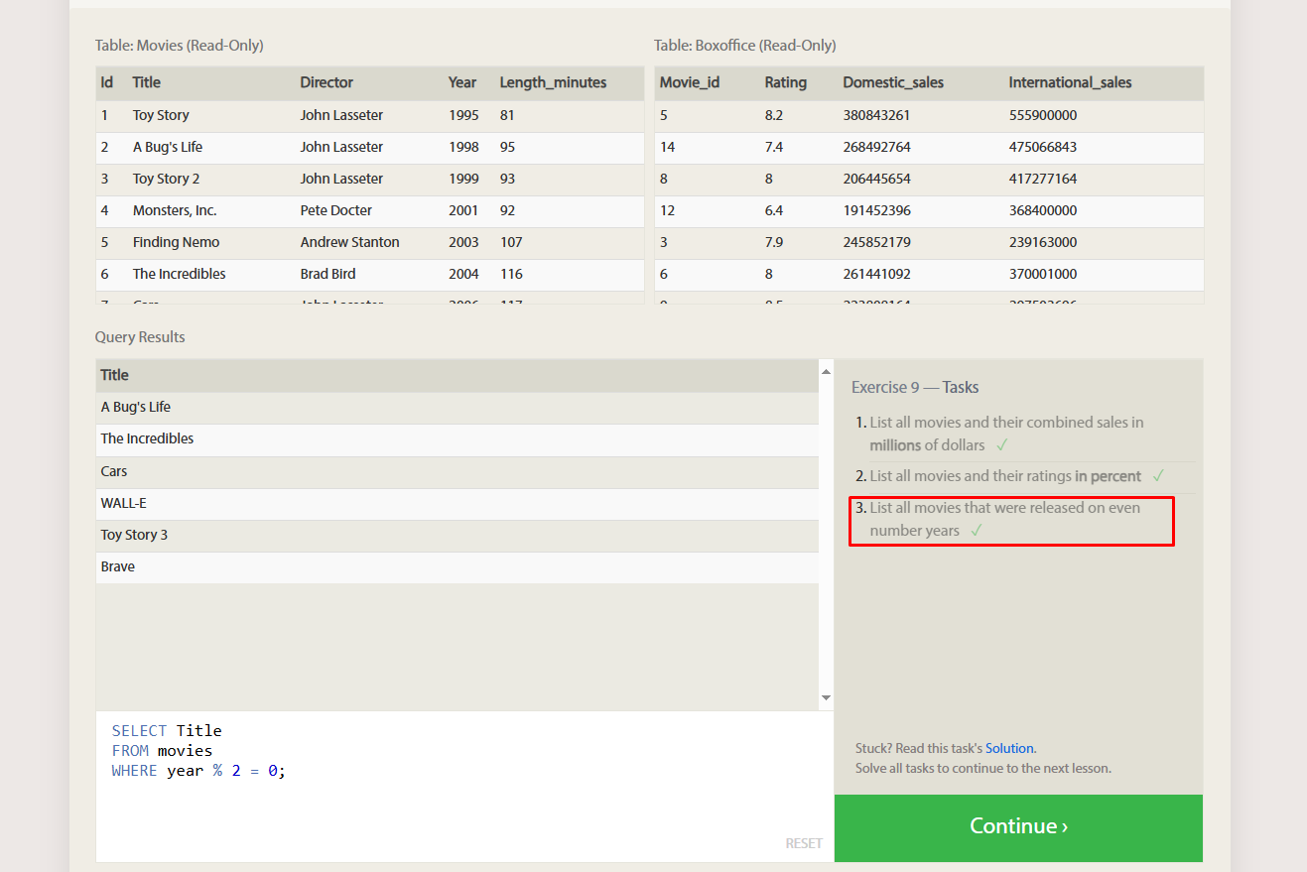Select the 'Cars' result row
Image resolution: width=1307 pixels, height=872 pixels.
457,471
